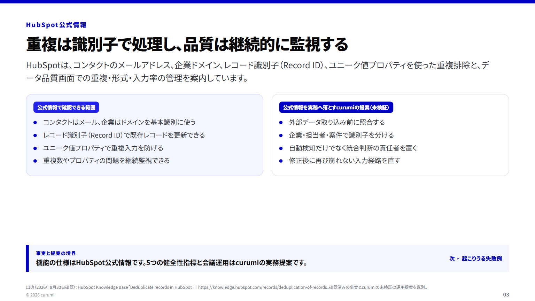Click the '公式情報を実務へ落とすcurumiの提案(未検証)' badge
Viewport: 535px width, 301px height.
[336, 107]
